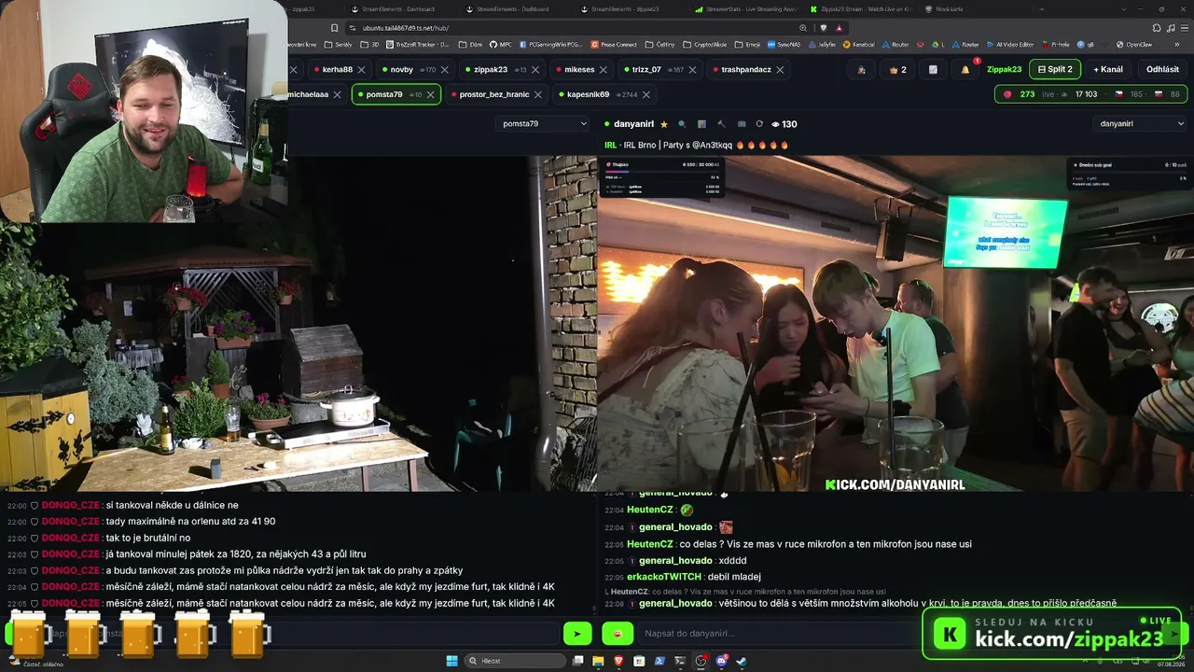Open the Crypto/Akcie bookmarks folder
Screen dimensions: 1194x672
[x=704, y=44]
